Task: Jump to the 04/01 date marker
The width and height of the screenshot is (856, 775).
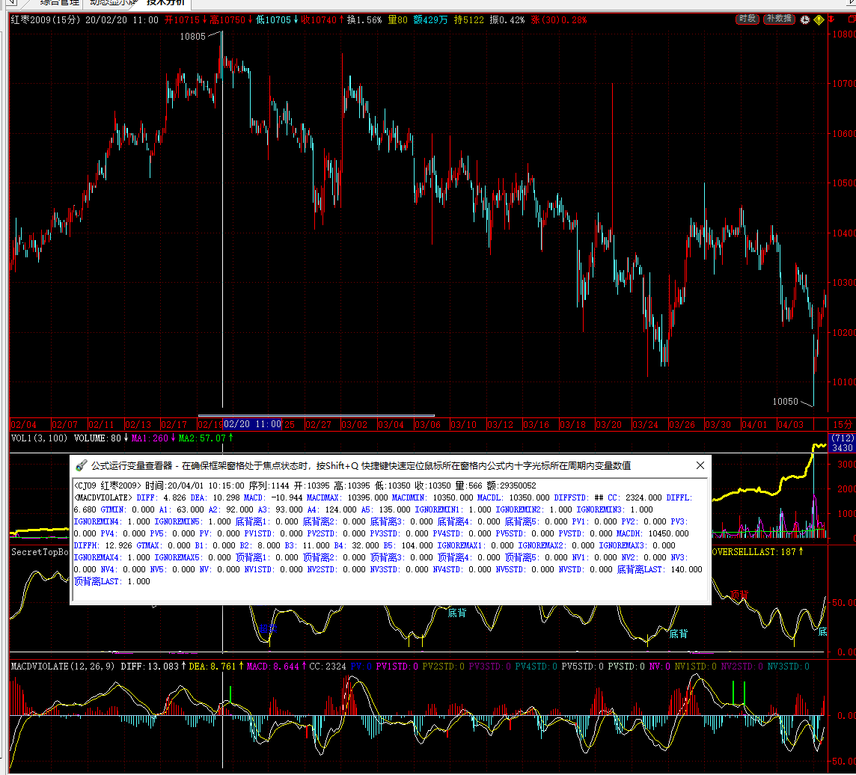Action: (x=754, y=425)
